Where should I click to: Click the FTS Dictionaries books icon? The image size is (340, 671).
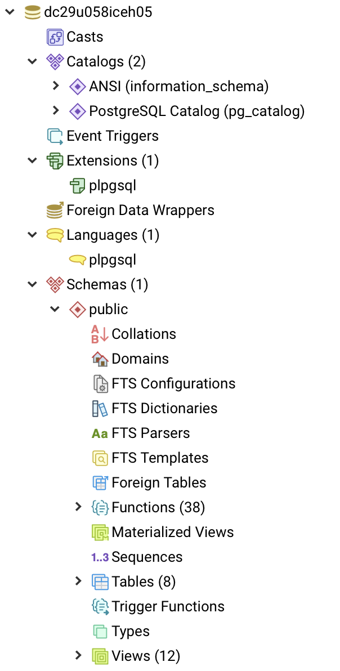tap(100, 408)
